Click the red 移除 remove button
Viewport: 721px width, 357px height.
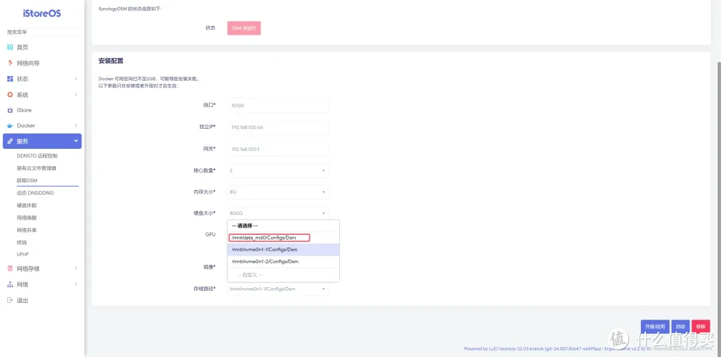pos(700,326)
